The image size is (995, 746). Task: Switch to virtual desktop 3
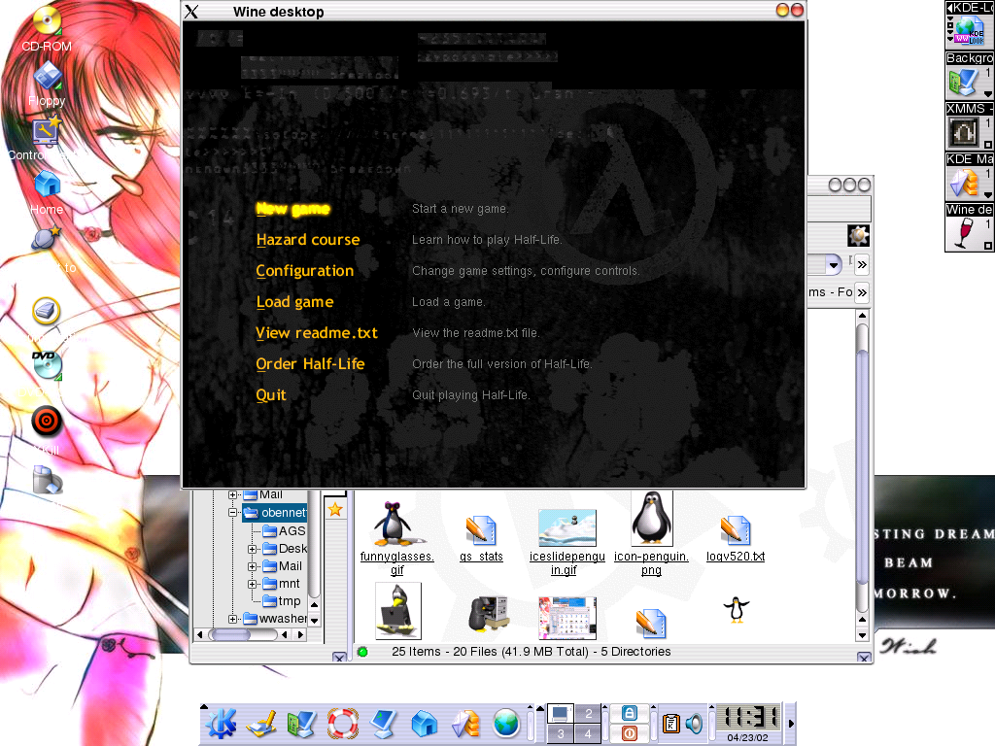tap(561, 733)
